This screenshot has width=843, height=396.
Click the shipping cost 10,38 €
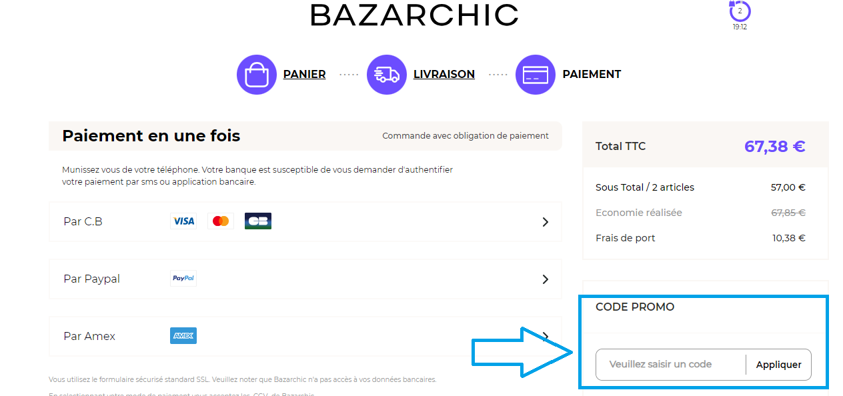789,238
